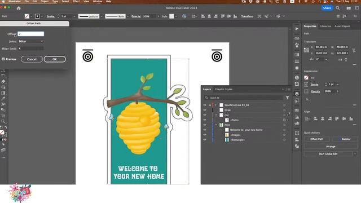Image resolution: width=361 pixels, height=203 pixels.
Task: Hide the Rectangle sublayer
Action: [205, 140]
